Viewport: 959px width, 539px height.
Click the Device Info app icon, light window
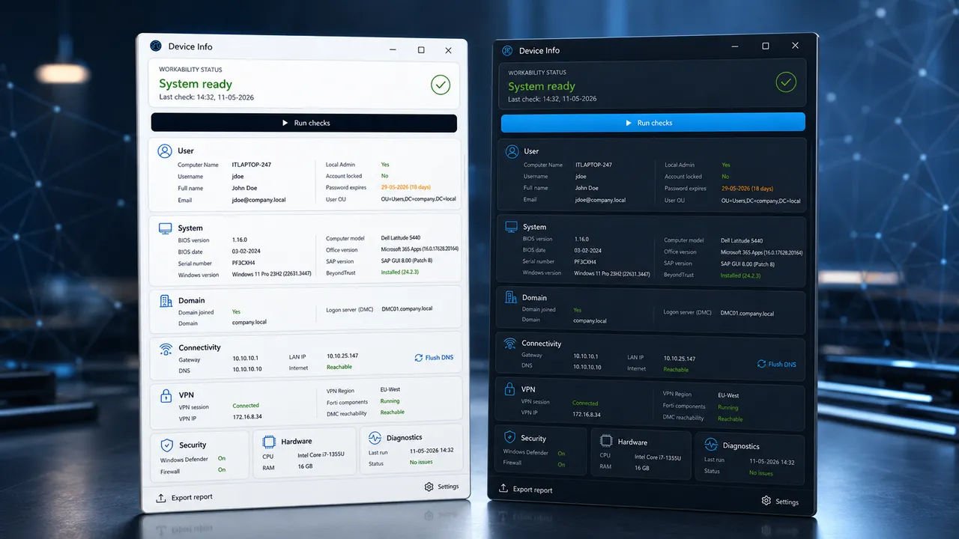pos(156,46)
